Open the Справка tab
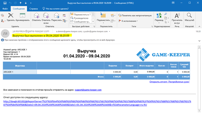The width and height of the screenshot is (202, 114). [x=33, y=9]
